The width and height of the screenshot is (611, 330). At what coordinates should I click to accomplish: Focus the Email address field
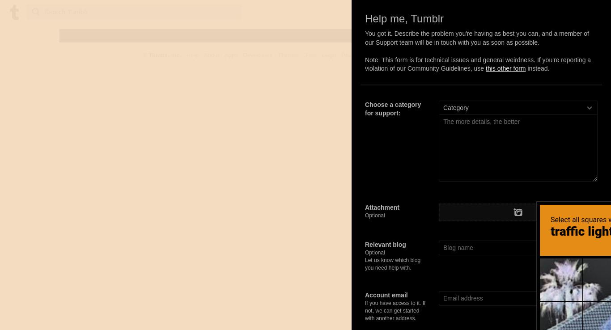tap(488, 298)
